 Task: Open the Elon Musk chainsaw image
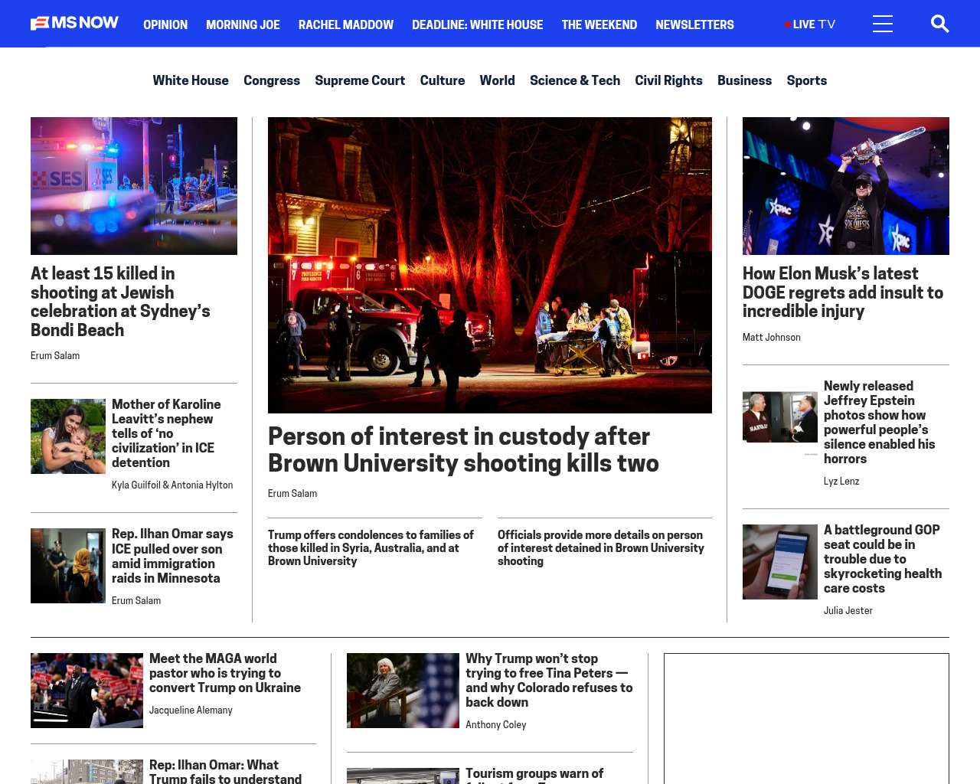coord(845,186)
